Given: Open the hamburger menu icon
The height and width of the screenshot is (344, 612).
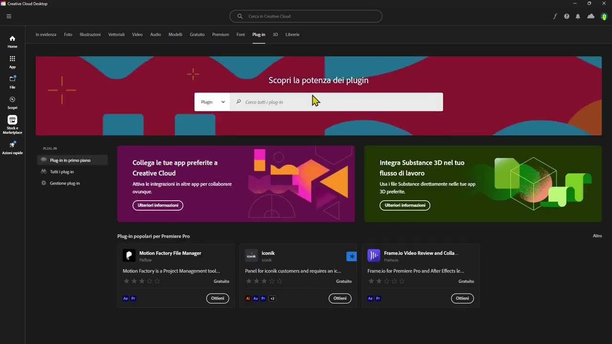Looking at the screenshot, I should click(x=9, y=16).
